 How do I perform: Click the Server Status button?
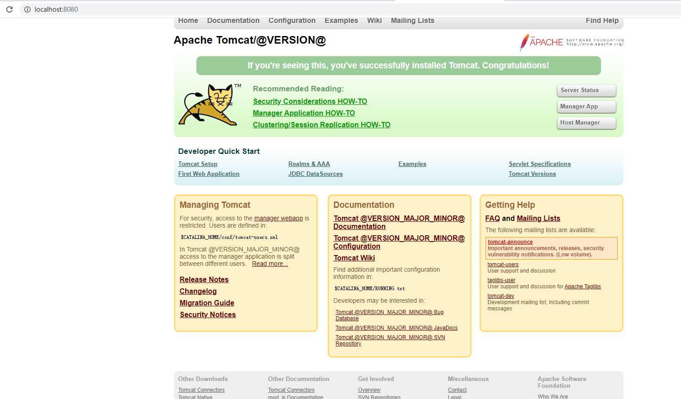[x=586, y=90]
